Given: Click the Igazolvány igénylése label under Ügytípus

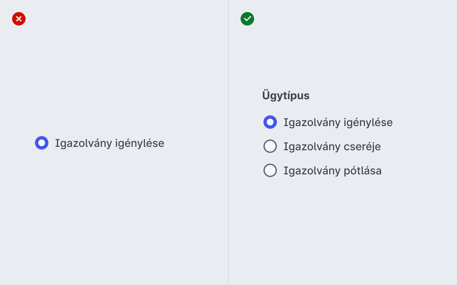Looking at the screenshot, I should pyautogui.click(x=338, y=122).
